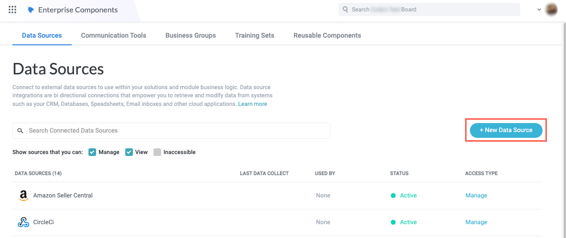
Task: Switch to the Communication Tools tab
Action: pyautogui.click(x=113, y=35)
